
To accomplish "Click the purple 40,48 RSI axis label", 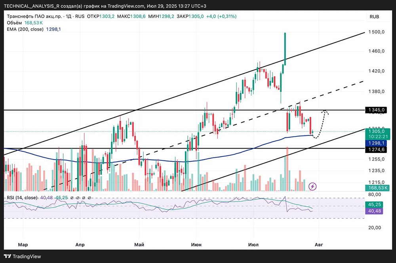I will point(374,211).
